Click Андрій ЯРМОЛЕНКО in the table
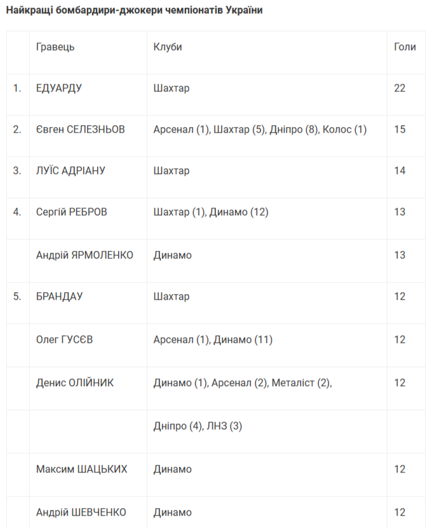 (x=84, y=255)
